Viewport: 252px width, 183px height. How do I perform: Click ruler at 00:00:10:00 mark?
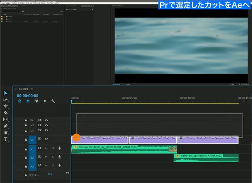[187, 98]
